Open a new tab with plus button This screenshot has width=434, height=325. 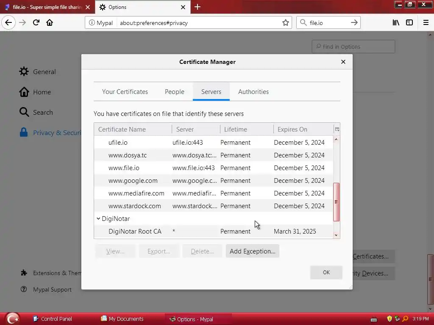pyautogui.click(x=198, y=7)
